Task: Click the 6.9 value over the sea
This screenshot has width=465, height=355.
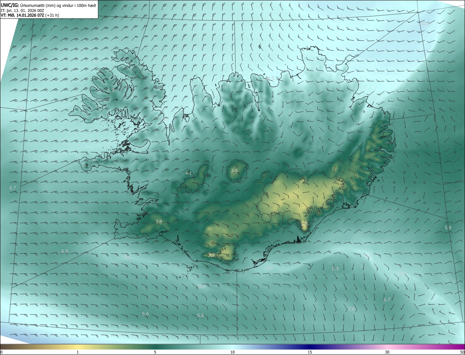Action: 335,269
